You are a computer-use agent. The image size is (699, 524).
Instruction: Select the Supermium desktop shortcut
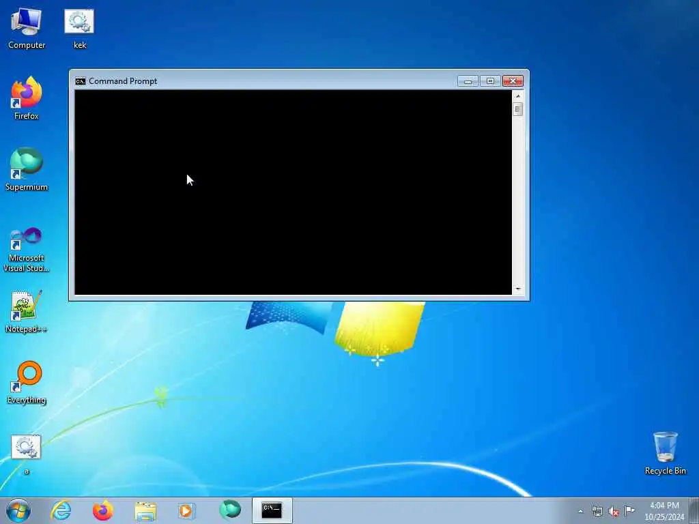[27, 169]
